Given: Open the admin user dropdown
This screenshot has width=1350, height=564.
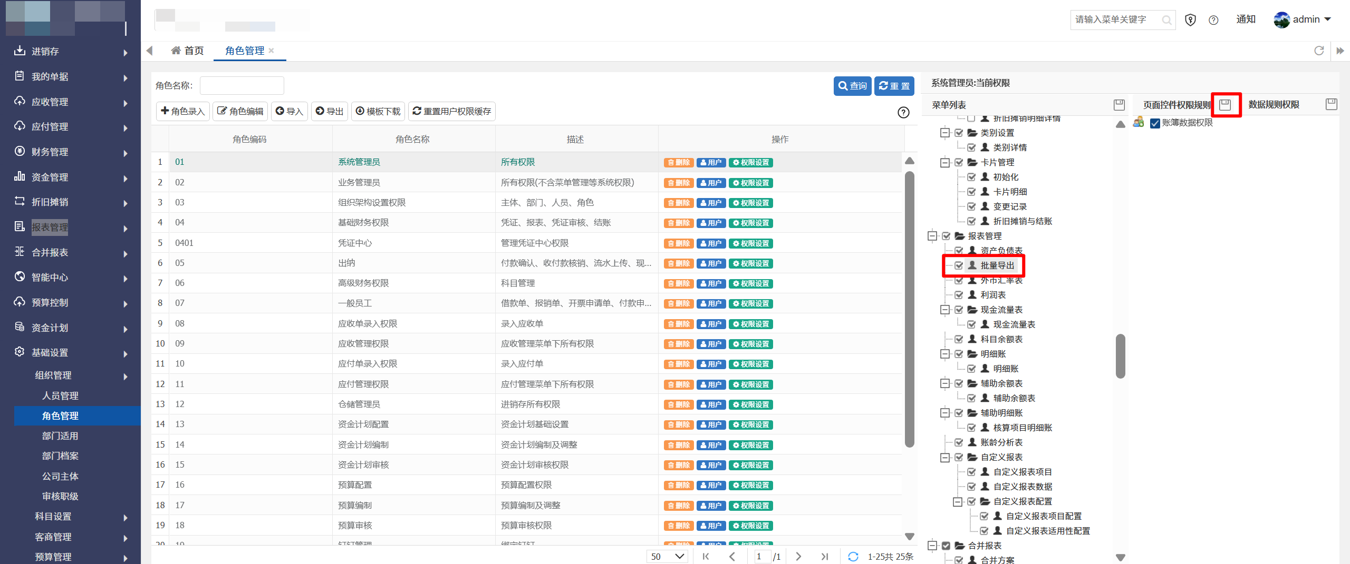Looking at the screenshot, I should click(1303, 19).
